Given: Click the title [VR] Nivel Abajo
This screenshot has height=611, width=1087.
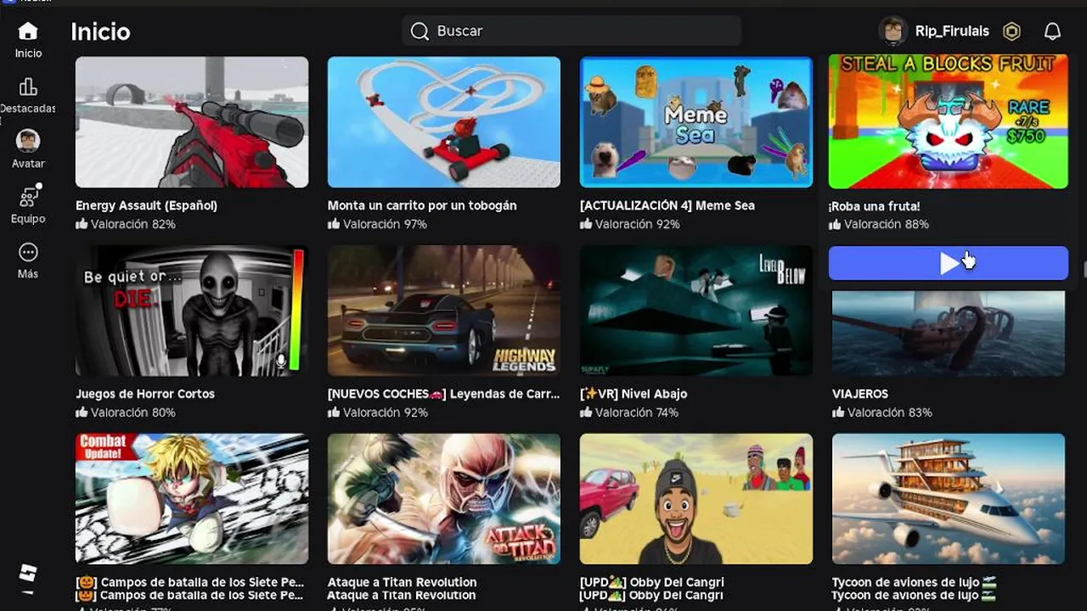Looking at the screenshot, I should (634, 394).
